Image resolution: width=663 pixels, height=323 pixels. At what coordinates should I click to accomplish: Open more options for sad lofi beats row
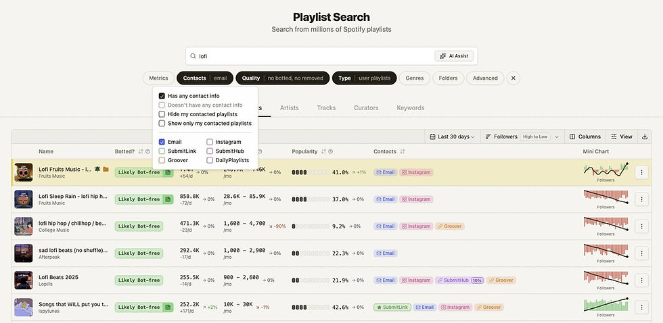coord(641,253)
